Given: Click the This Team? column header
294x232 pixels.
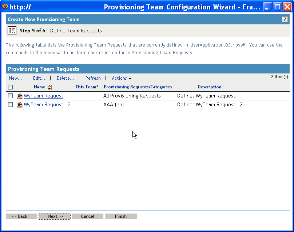Looking at the screenshot, I should click(x=87, y=87).
